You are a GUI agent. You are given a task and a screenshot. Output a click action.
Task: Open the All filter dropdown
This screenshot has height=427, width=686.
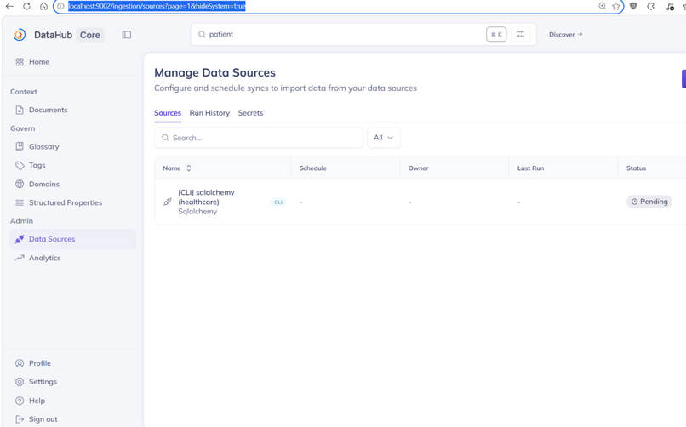point(383,138)
